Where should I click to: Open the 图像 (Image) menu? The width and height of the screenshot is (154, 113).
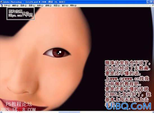(23, 6)
